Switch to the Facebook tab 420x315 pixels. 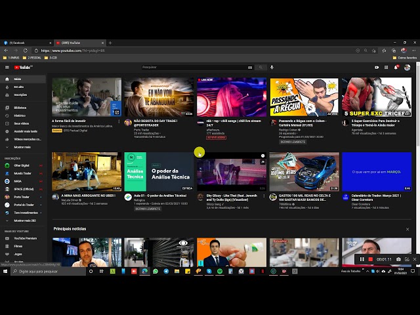pyautogui.click(x=26, y=43)
